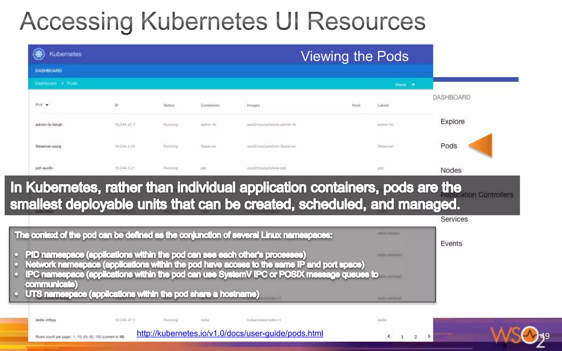Go to page 1 in pagination
Screen dimensions: 562x351
click(402, 337)
